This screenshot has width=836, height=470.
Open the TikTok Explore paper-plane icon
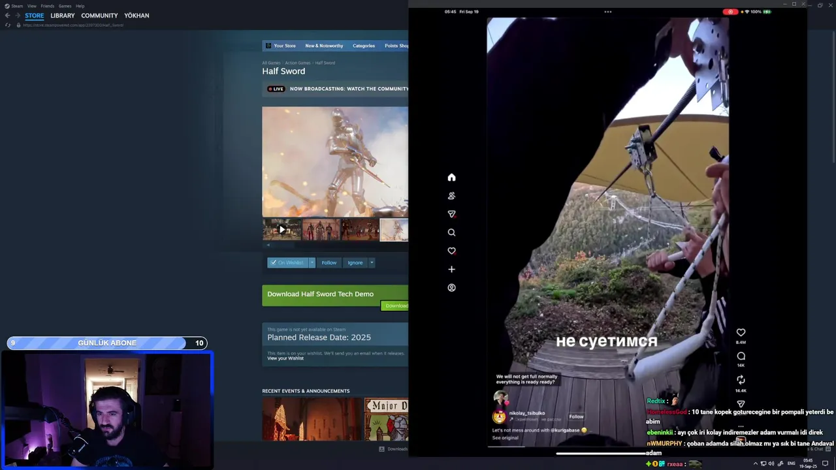(451, 214)
